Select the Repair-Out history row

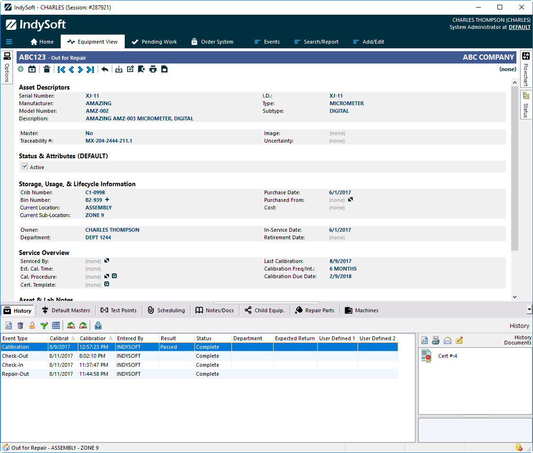pyautogui.click(x=199, y=374)
